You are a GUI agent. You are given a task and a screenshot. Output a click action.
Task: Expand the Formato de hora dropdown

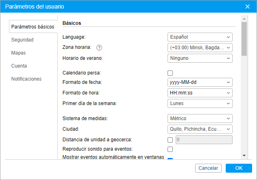coord(200,93)
